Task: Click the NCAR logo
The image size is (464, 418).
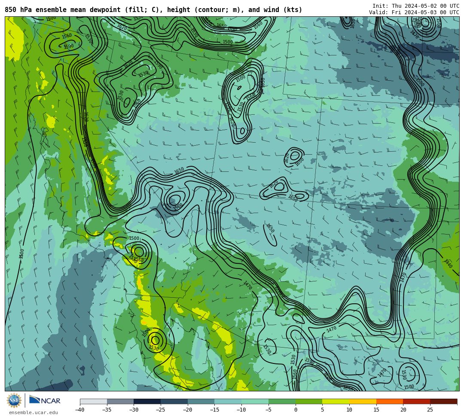Action: click(x=45, y=400)
